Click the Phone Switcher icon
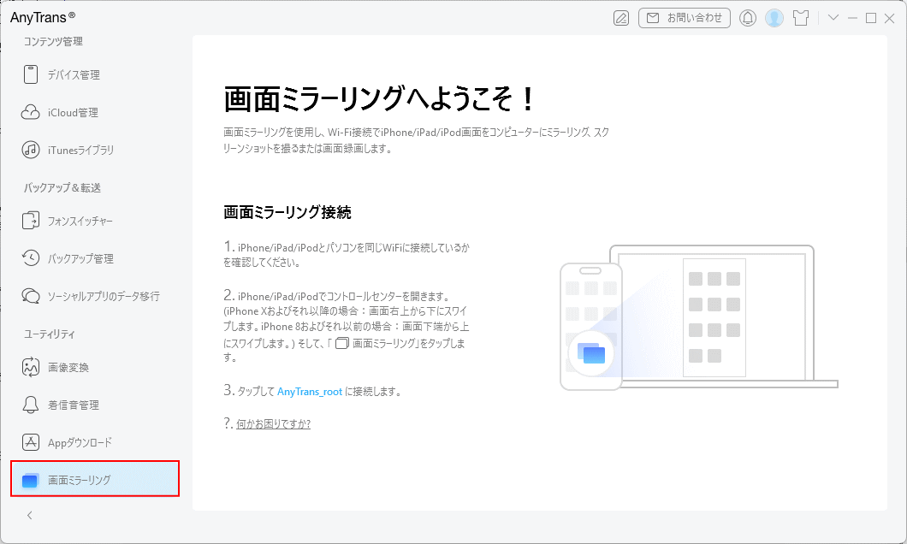This screenshot has height=544, width=907. [31, 221]
